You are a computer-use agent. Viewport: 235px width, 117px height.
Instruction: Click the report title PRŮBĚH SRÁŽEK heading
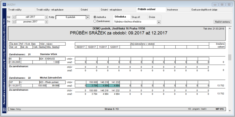click(118, 33)
